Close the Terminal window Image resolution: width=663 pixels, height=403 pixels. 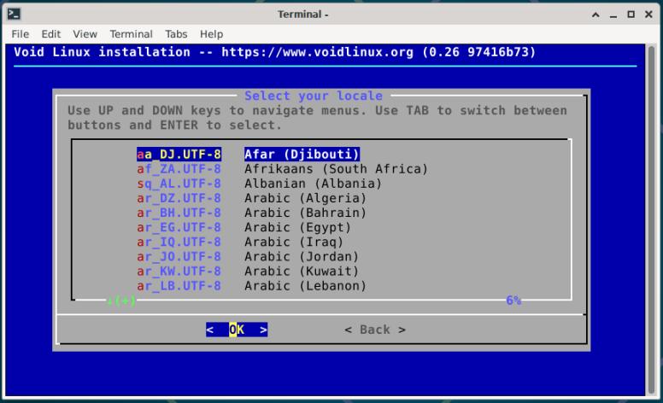pyautogui.click(x=648, y=15)
